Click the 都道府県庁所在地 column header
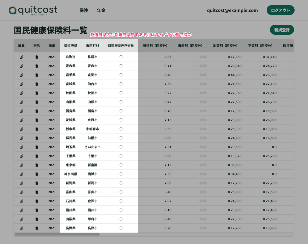 pos(121,46)
